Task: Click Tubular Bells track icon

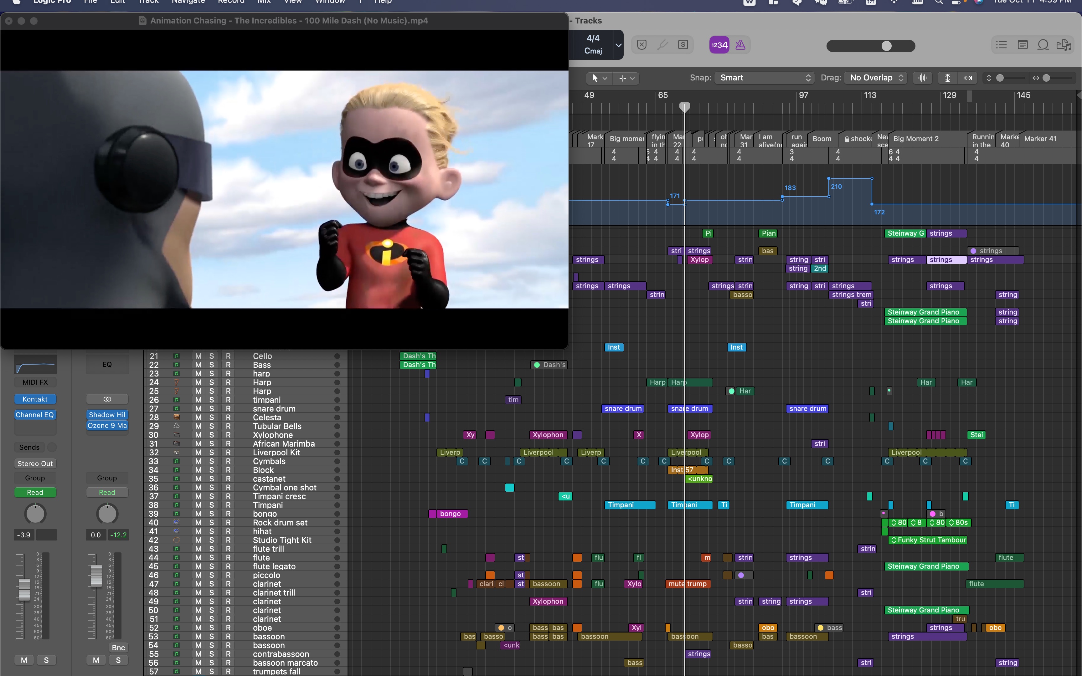Action: coord(177,426)
